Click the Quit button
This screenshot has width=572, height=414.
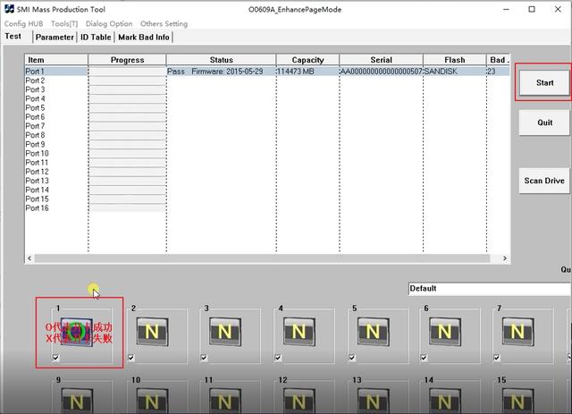click(x=544, y=123)
